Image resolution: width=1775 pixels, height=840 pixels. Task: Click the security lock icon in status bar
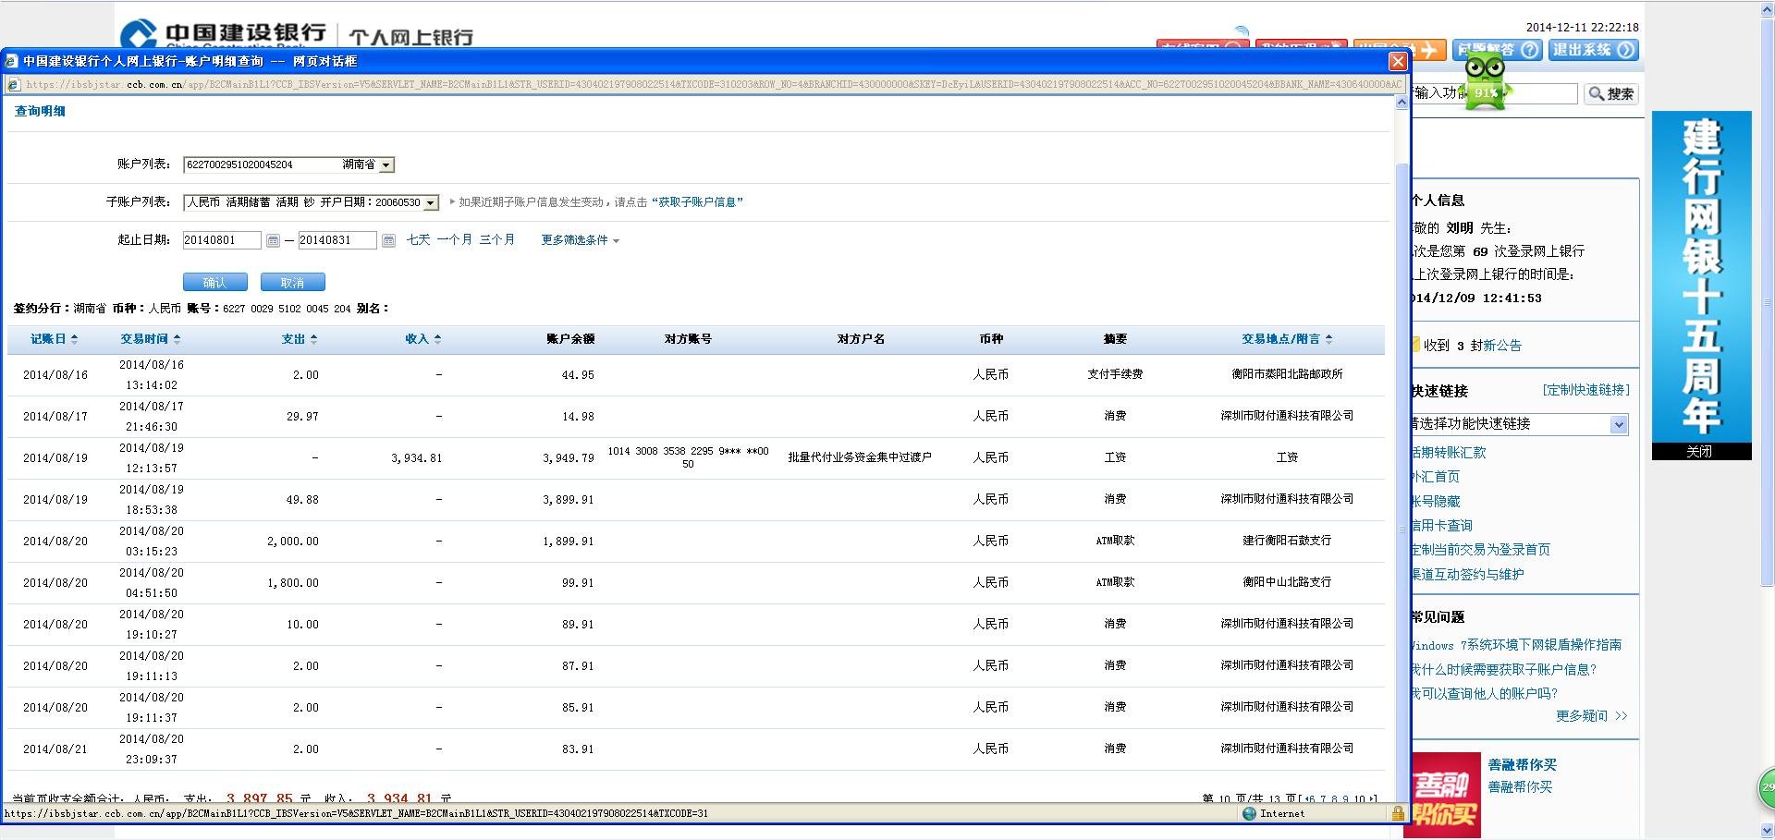pyautogui.click(x=1398, y=813)
